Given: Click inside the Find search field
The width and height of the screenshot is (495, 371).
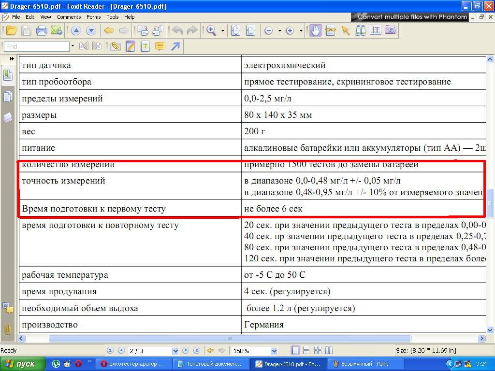Looking at the screenshot, I should point(37,47).
